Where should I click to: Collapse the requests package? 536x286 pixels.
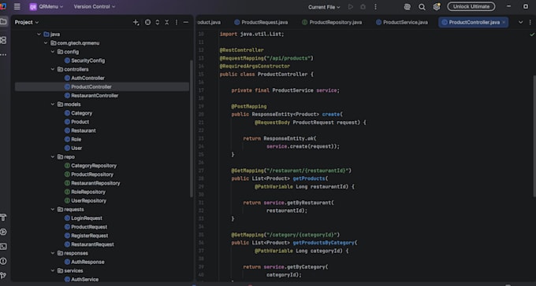point(53,210)
